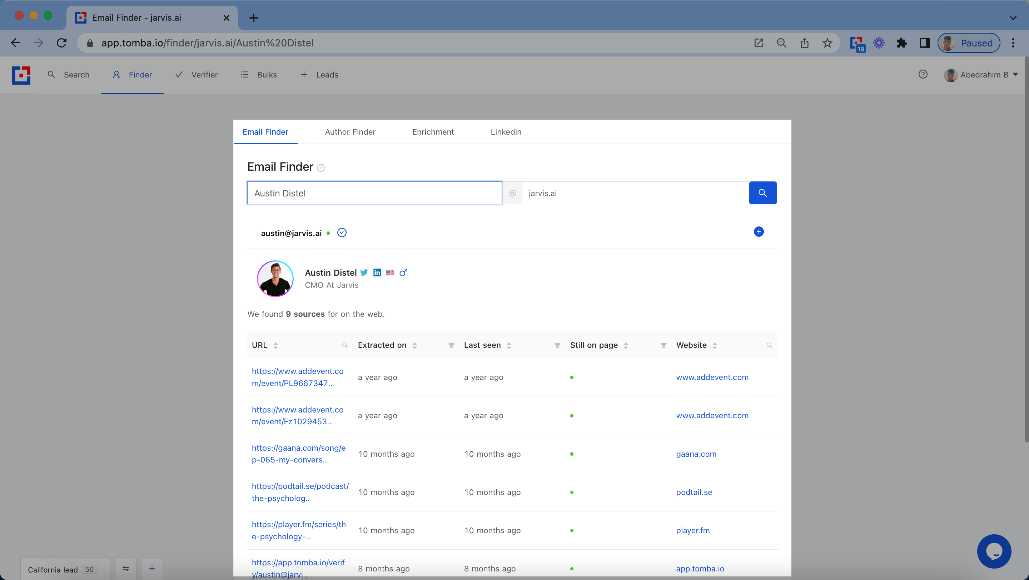Click the blue search magnifier button
Screen dimensions: 1029x580
pyautogui.click(x=762, y=193)
